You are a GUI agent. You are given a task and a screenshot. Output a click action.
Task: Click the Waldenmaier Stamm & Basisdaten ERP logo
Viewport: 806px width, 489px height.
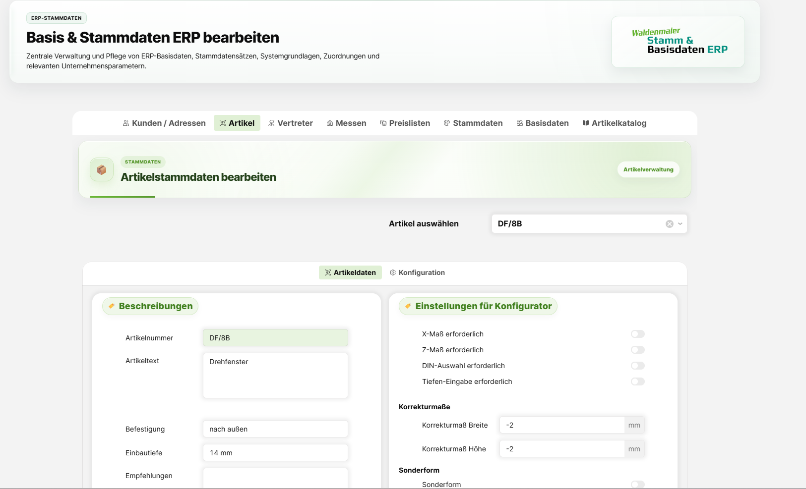(678, 42)
